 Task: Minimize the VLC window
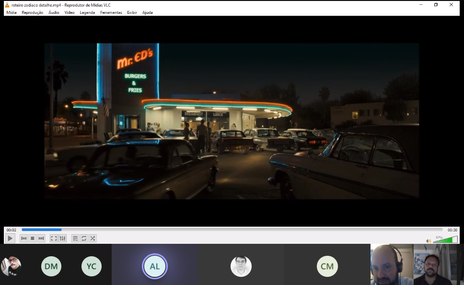coord(421,5)
